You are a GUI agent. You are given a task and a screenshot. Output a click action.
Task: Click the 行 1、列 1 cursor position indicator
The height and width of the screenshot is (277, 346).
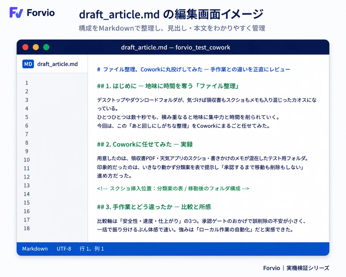tap(92, 248)
